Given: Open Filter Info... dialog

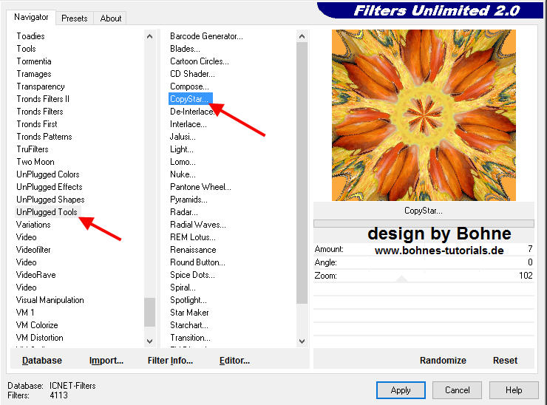Looking at the screenshot, I should coord(170,361).
